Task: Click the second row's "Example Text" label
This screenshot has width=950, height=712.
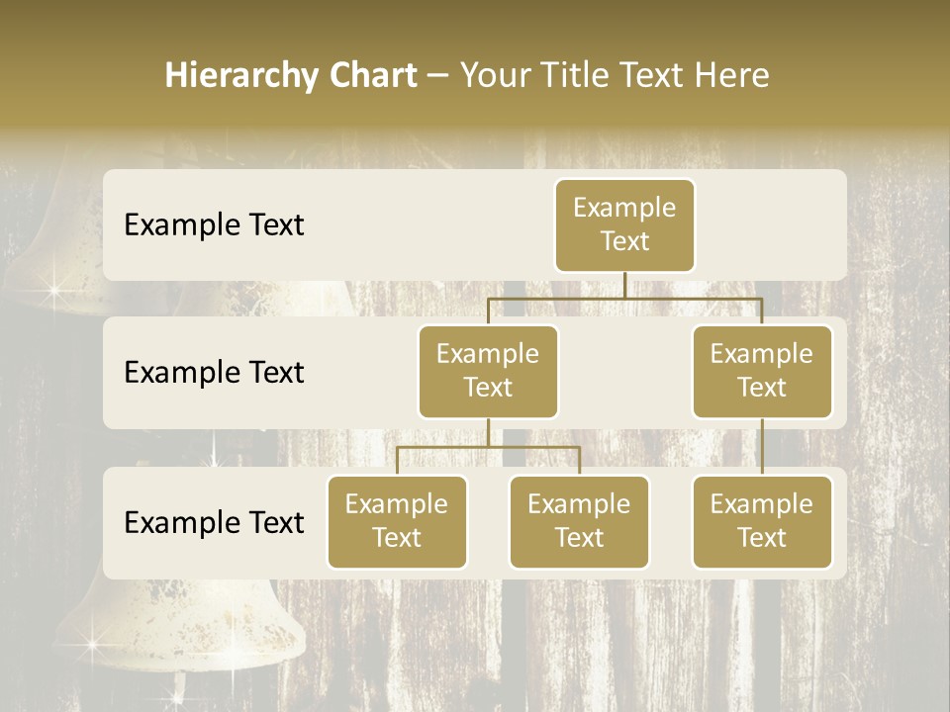Action: click(x=214, y=372)
